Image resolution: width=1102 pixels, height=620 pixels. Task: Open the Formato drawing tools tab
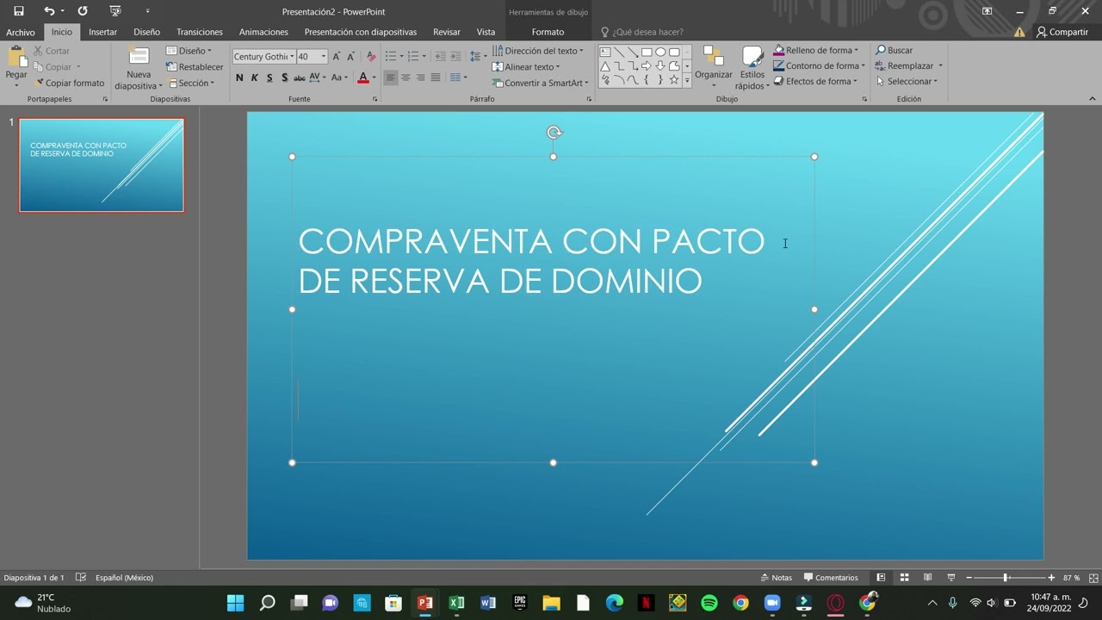548,32
